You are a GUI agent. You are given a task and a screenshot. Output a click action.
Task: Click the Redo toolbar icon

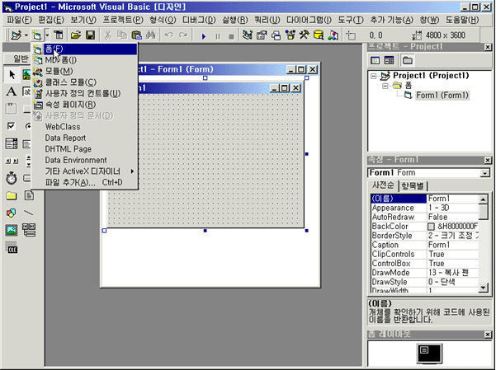click(183, 35)
